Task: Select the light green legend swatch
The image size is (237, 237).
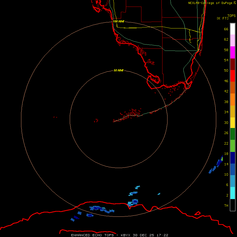Action: (233, 146)
